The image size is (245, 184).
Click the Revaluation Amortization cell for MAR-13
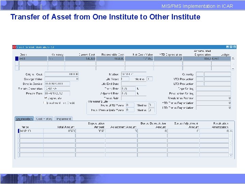[214, 131]
